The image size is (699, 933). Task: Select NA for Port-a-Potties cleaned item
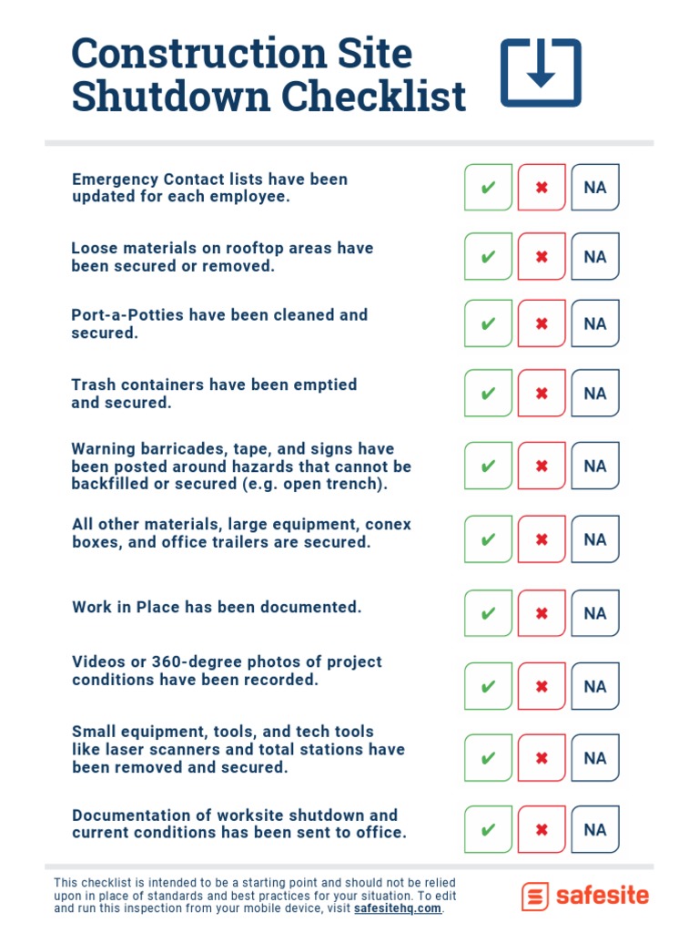(x=595, y=323)
